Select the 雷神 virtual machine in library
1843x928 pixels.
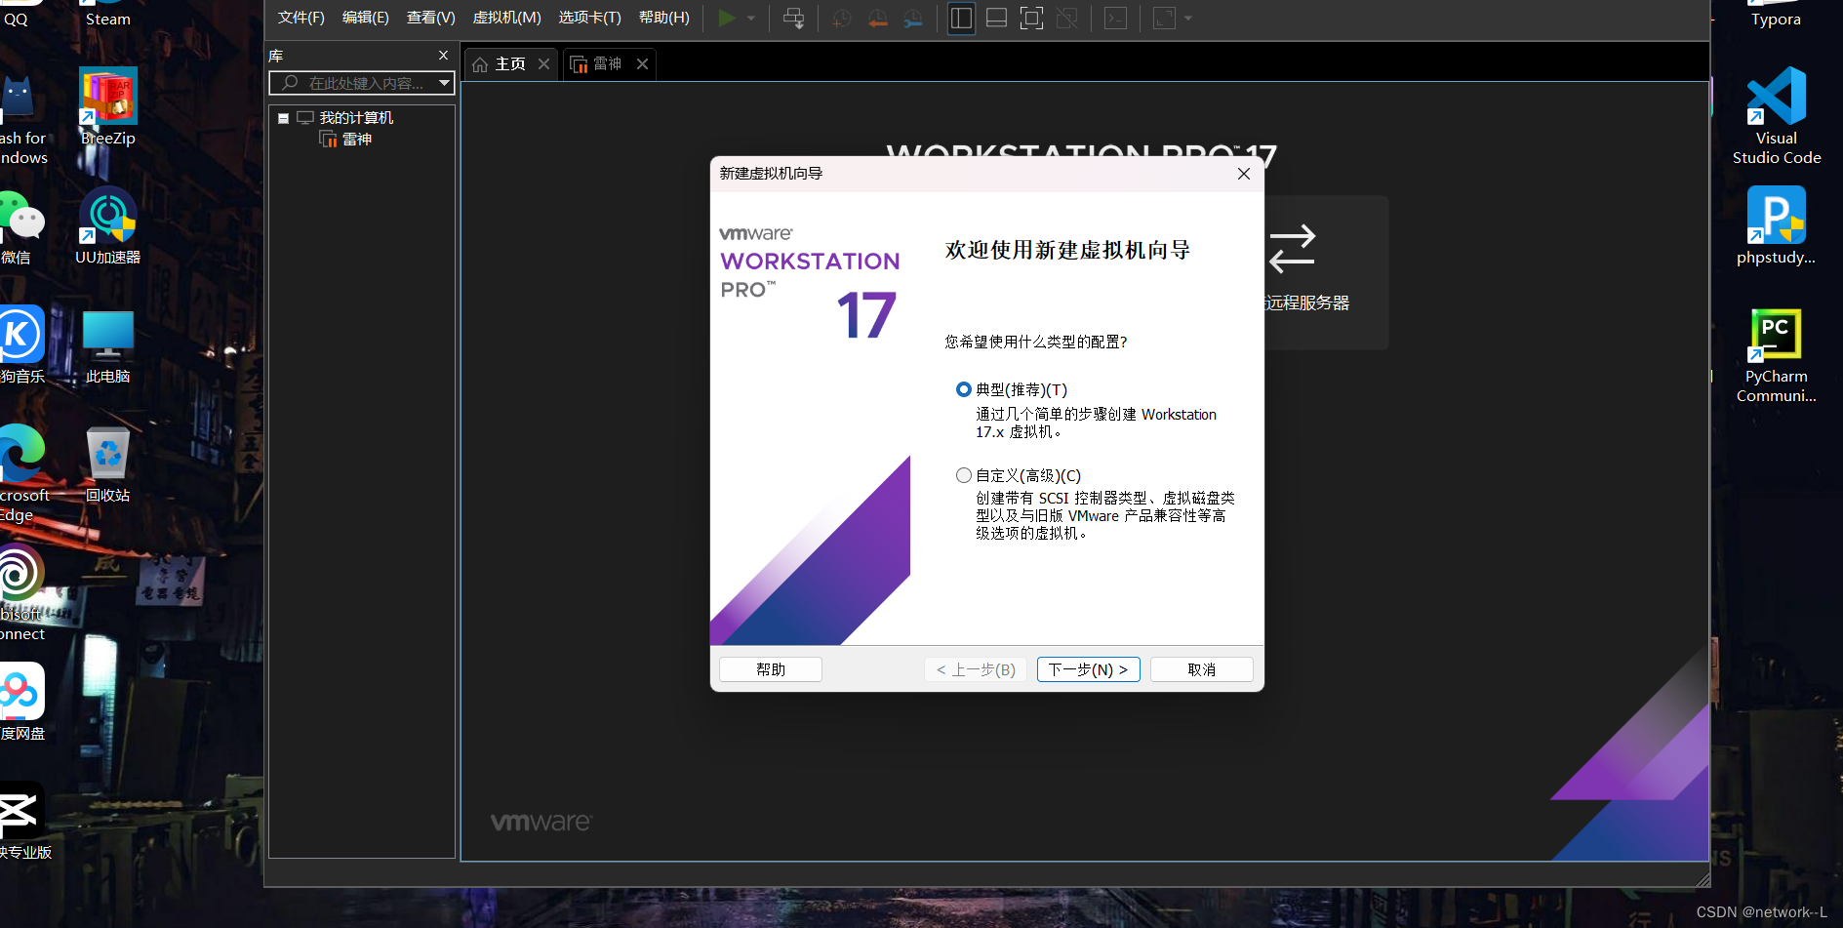[356, 139]
